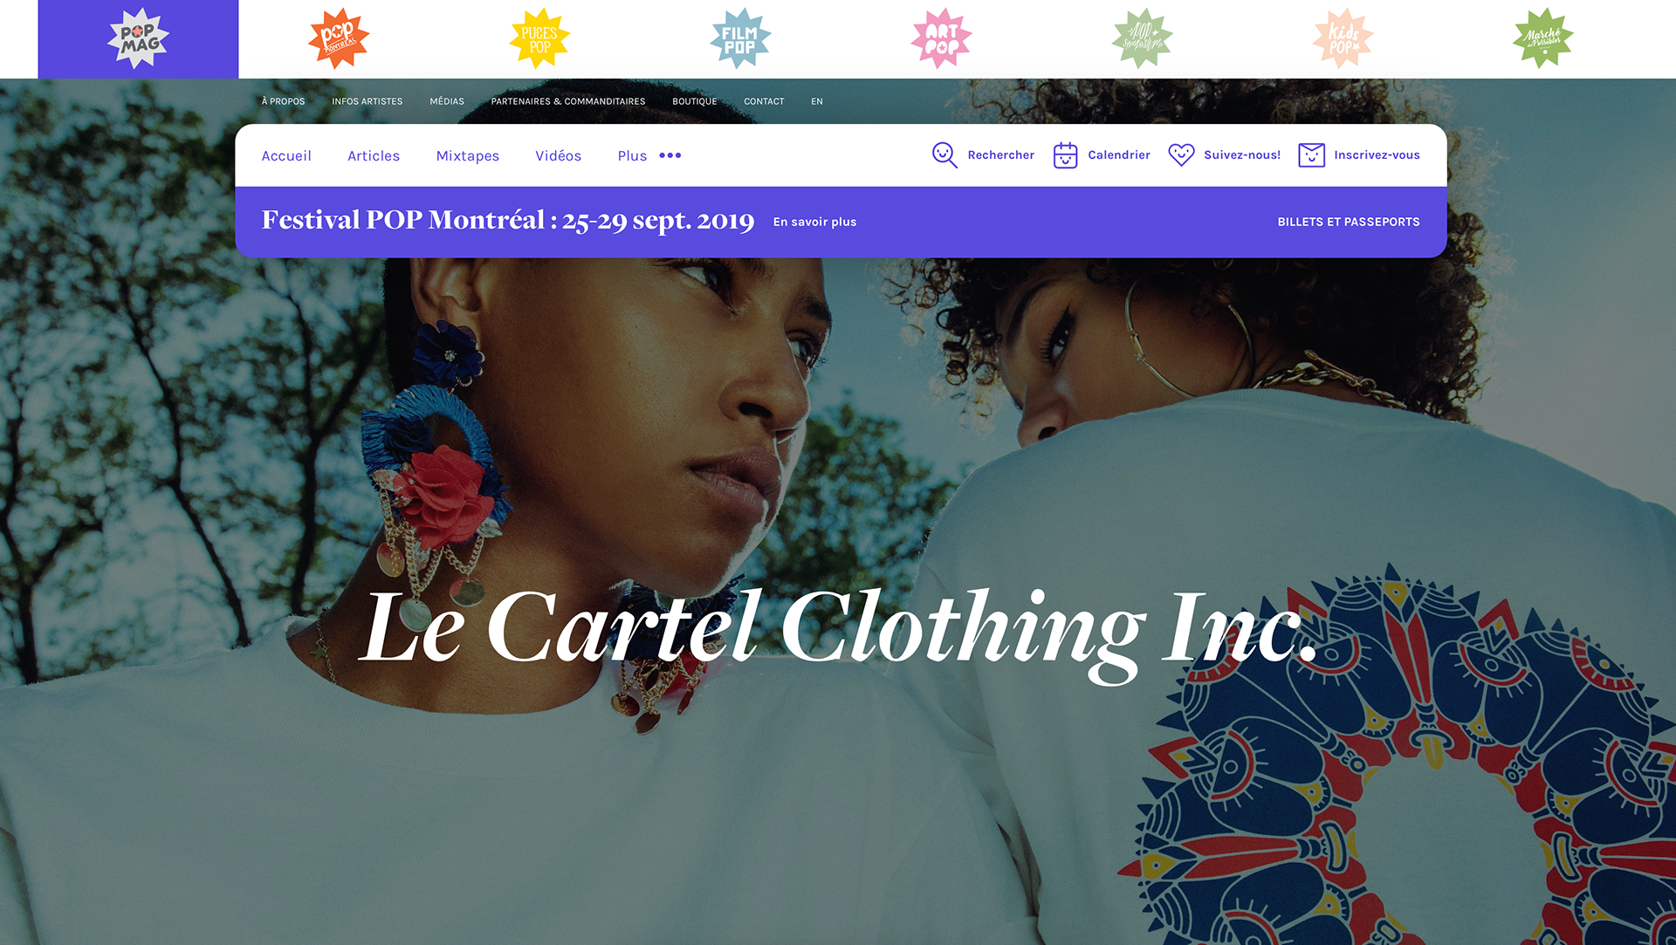Open the POP Symposium green logo
The width and height of the screenshot is (1676, 945).
pos(1142,38)
